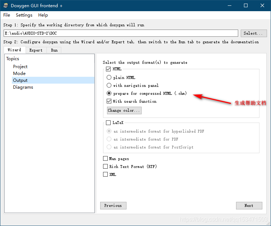Open the File menu

(6, 15)
